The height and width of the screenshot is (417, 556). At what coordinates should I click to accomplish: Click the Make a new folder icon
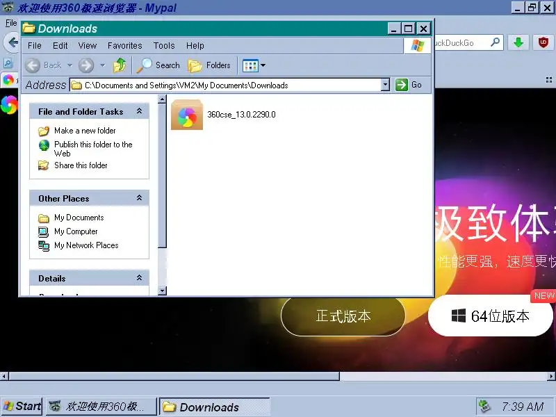tap(44, 131)
